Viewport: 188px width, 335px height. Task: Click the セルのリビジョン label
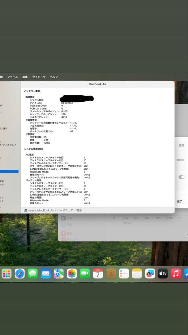tap(39, 117)
